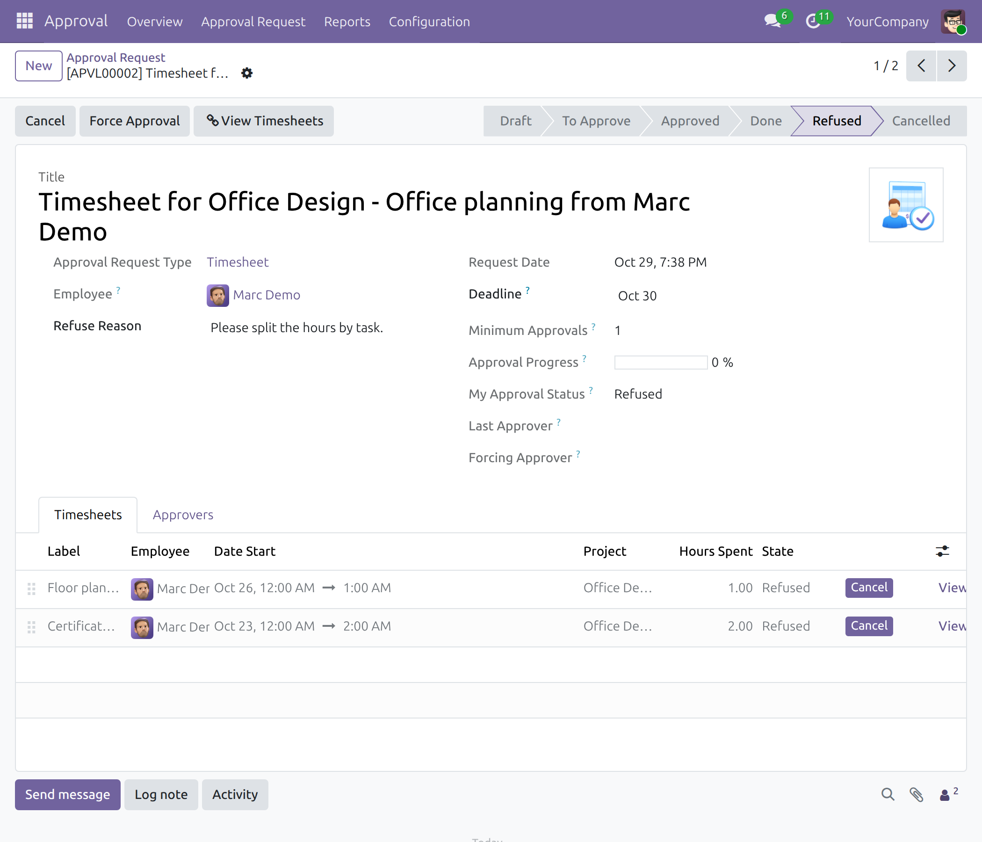
Task: Click Minimum Approvals help question mark
Action: coord(593,326)
